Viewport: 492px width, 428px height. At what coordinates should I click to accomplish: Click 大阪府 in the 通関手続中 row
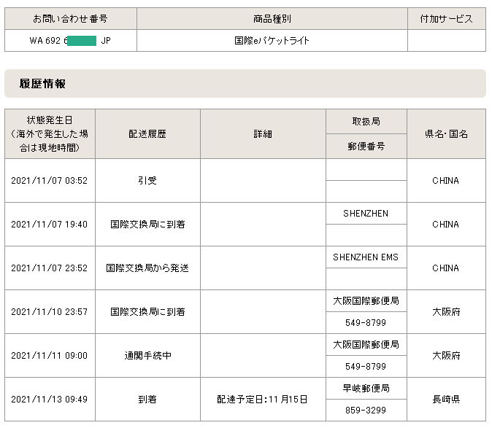click(x=446, y=356)
